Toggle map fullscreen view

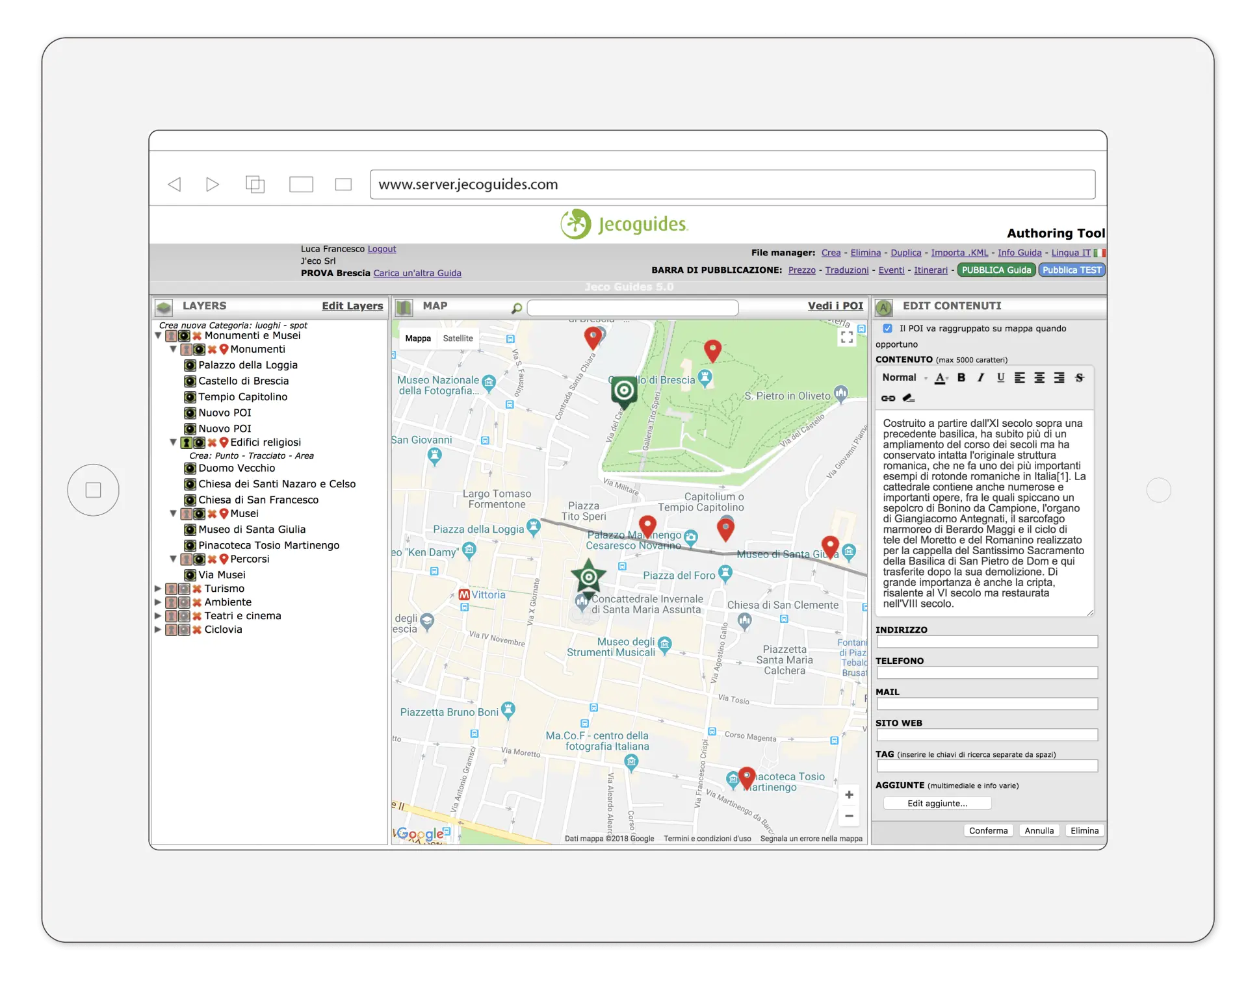tap(846, 337)
